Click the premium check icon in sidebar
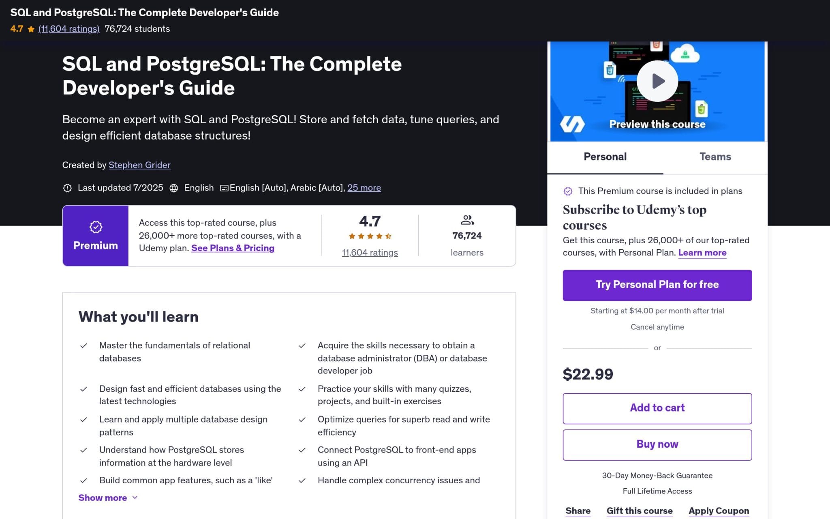The image size is (830, 519). point(568,191)
